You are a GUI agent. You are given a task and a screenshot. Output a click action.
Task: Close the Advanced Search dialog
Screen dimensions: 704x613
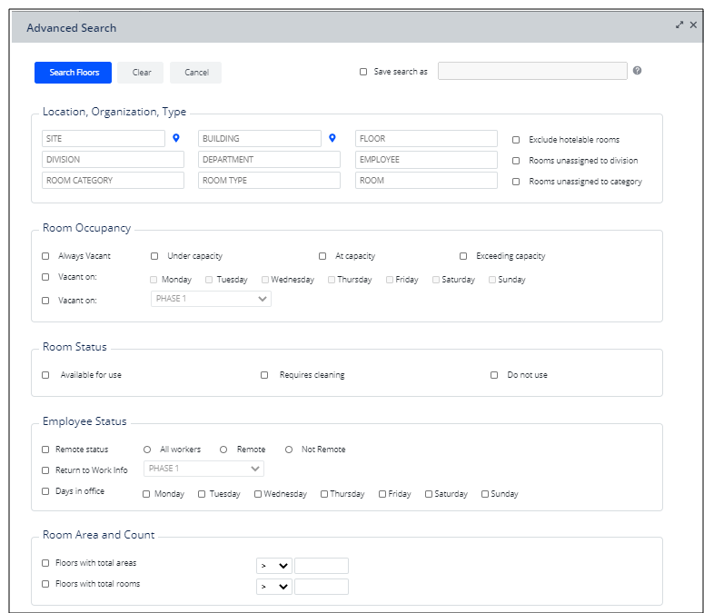[x=693, y=25]
